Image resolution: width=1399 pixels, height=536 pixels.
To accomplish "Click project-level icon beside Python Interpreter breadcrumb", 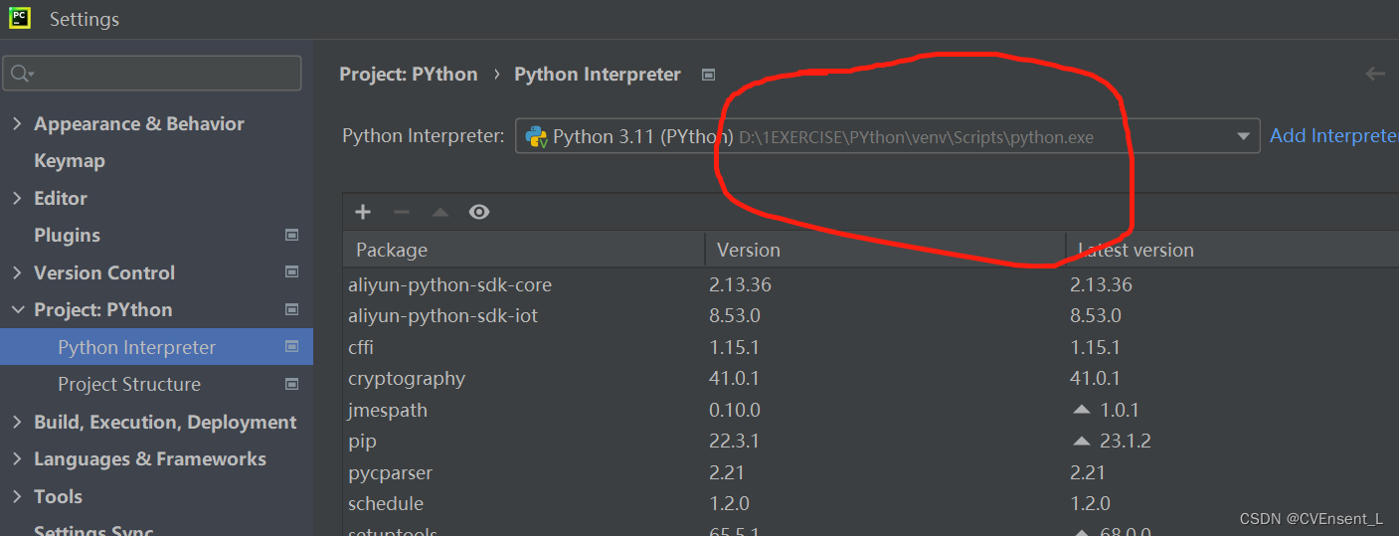I will pos(708,75).
